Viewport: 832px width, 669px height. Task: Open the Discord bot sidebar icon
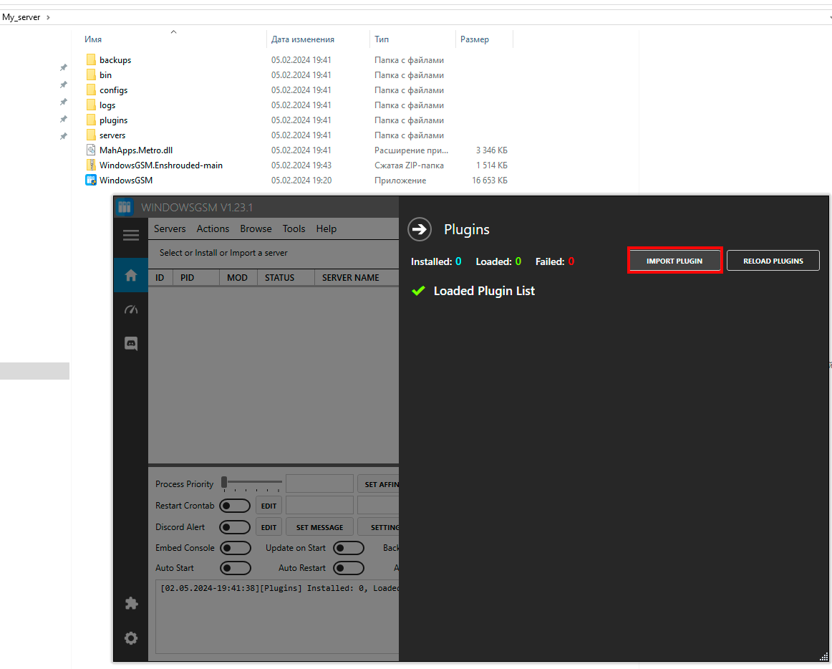click(131, 344)
